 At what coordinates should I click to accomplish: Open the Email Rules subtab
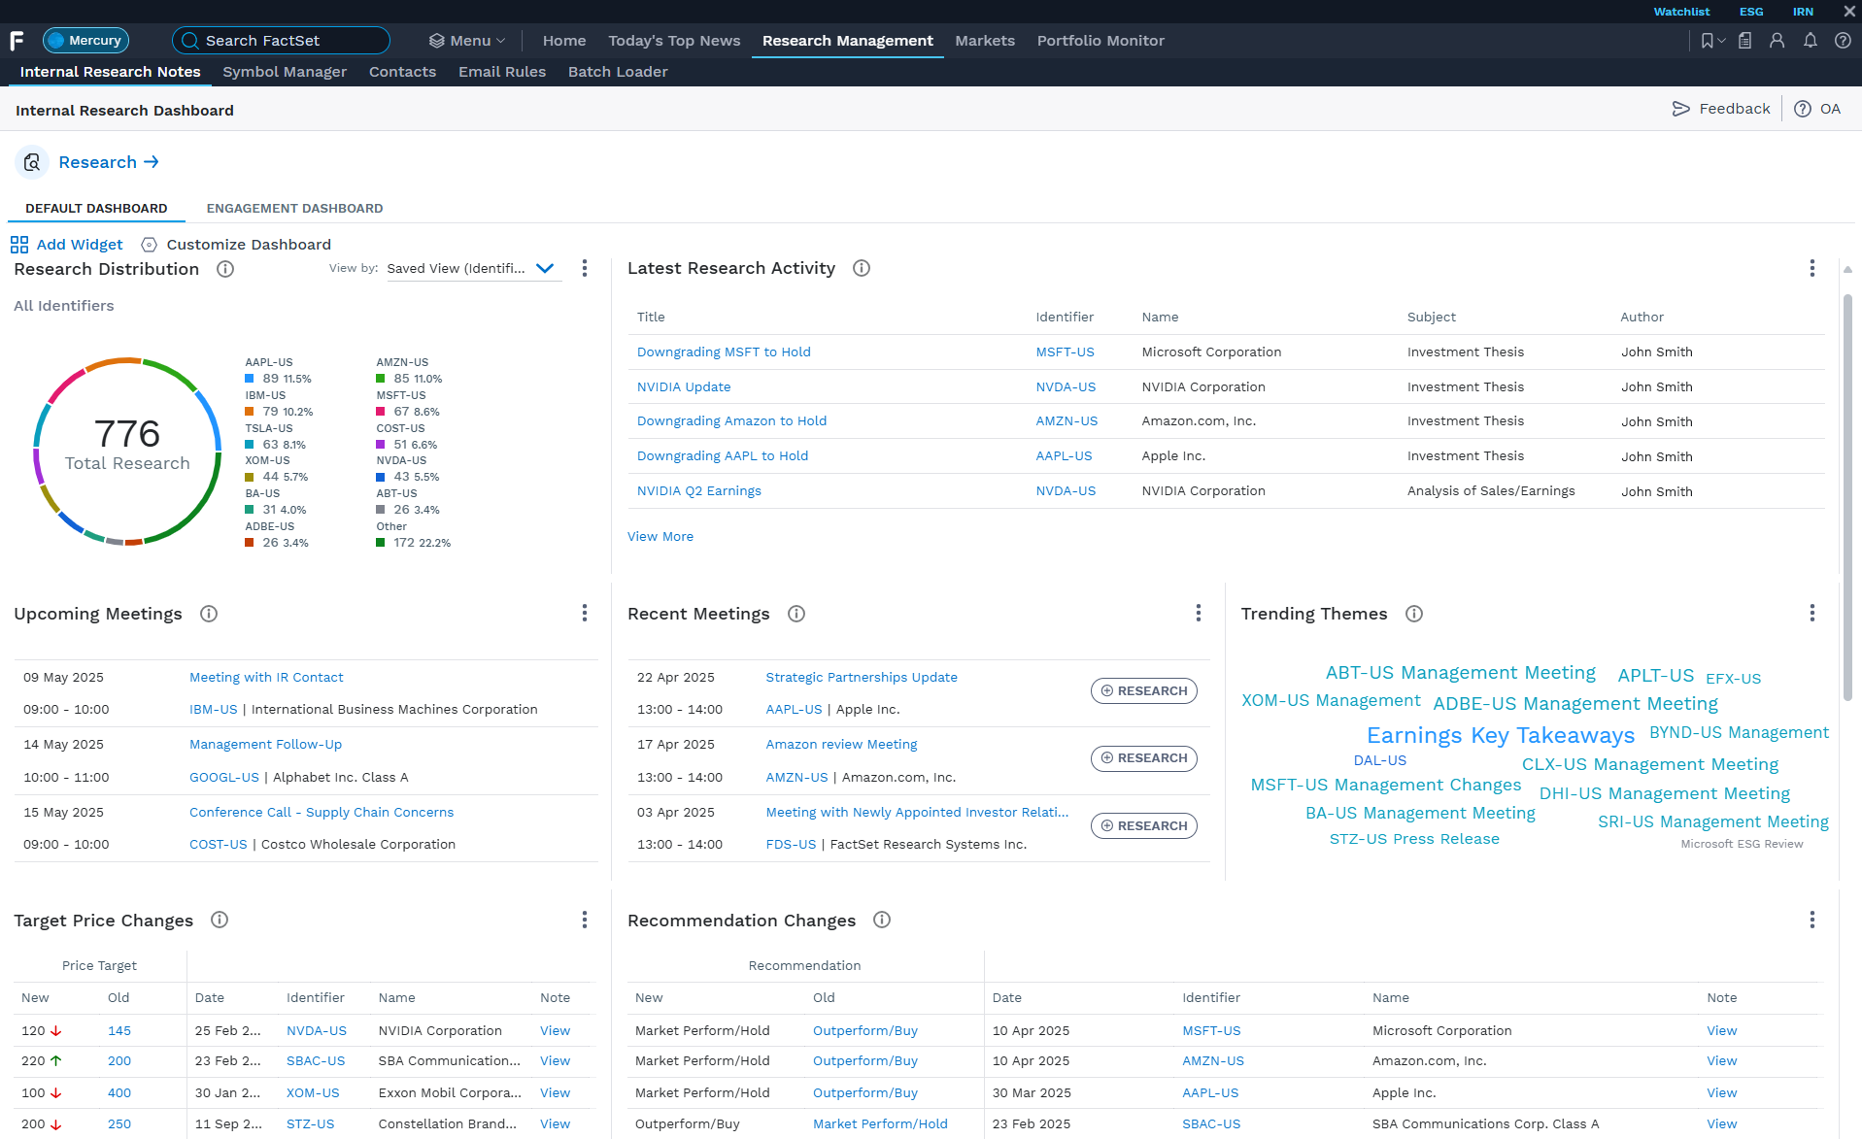502,72
